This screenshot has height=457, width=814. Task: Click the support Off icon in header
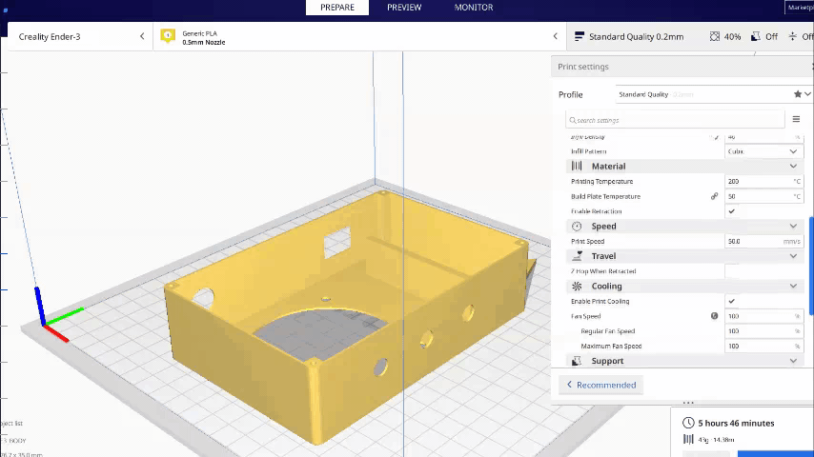tap(755, 36)
